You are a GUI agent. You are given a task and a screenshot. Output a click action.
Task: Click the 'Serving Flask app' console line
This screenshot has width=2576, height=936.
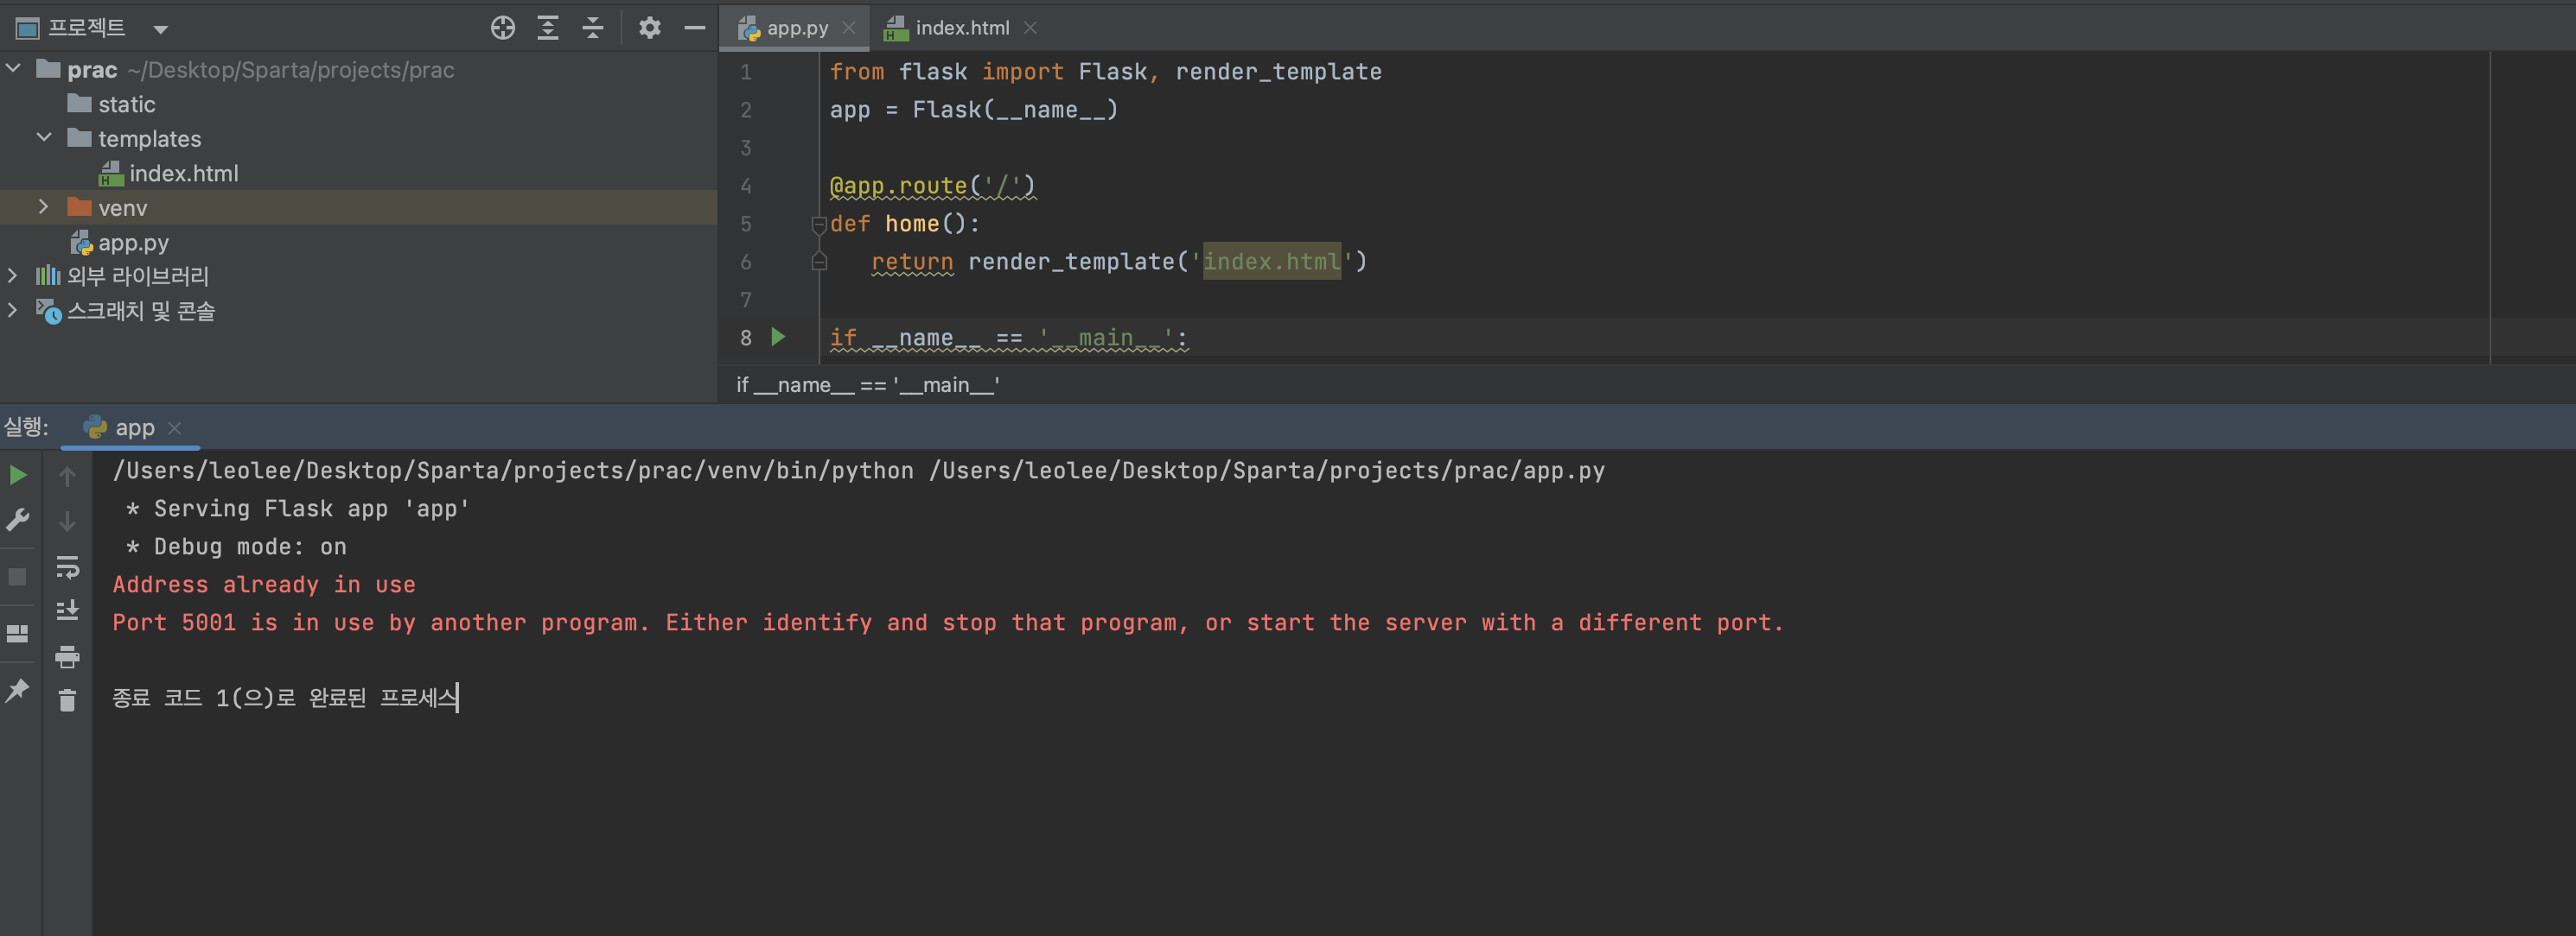[x=297, y=509]
